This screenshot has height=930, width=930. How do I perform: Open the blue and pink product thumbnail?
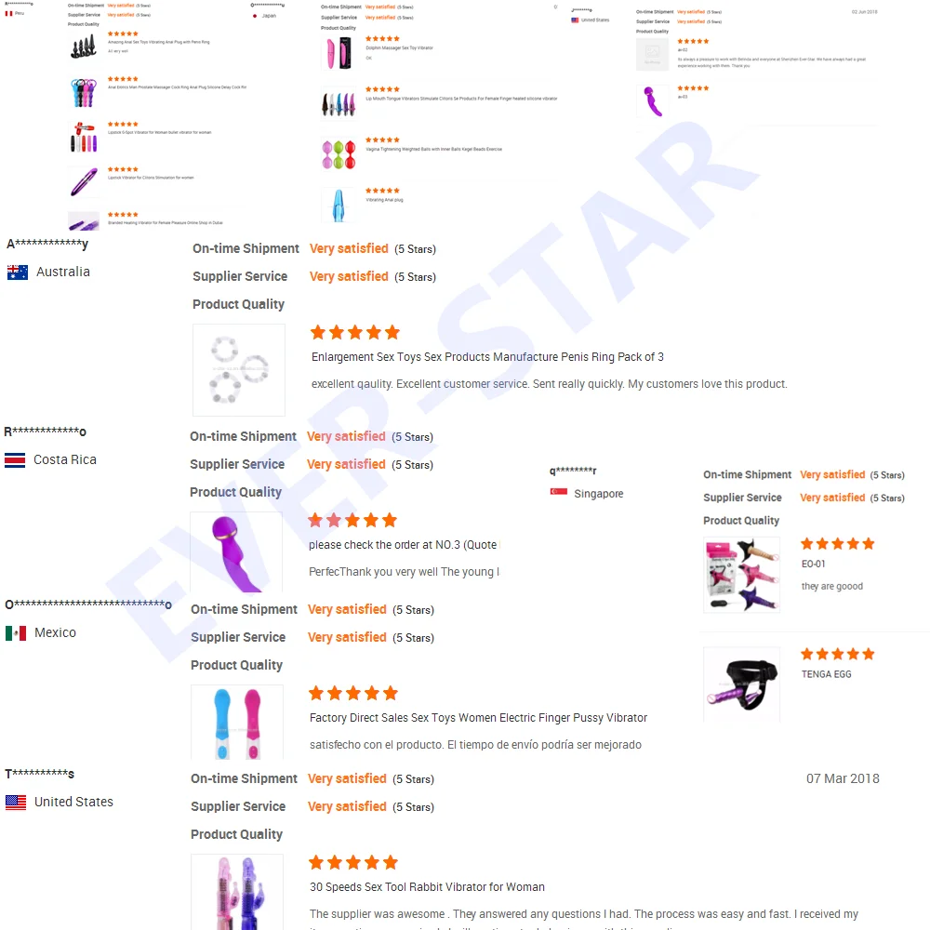point(236,723)
